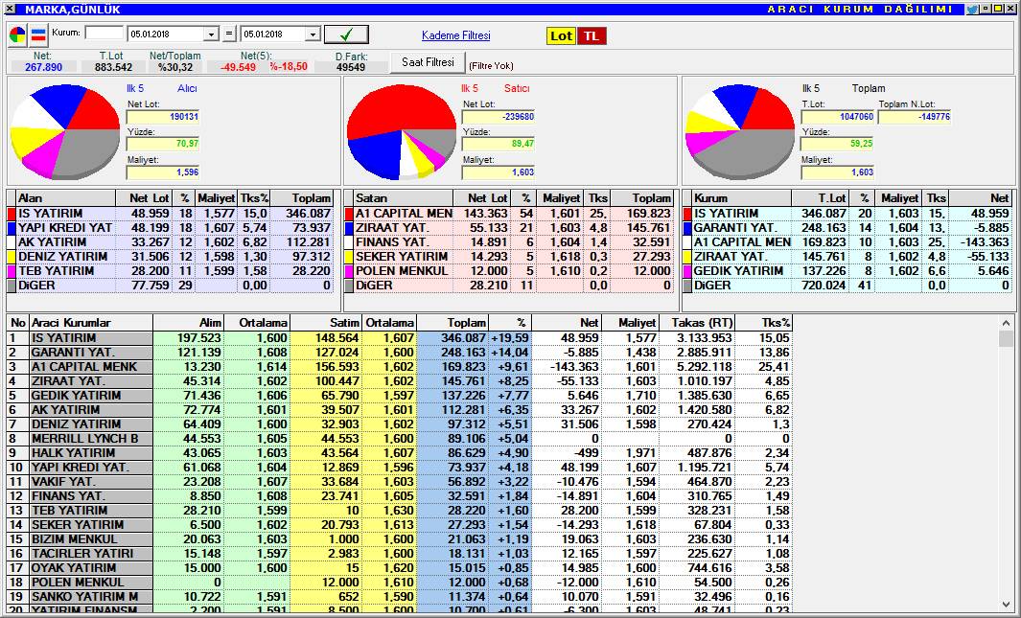Click the Alan column header
The height and width of the screenshot is (618, 1021).
[x=66, y=198]
